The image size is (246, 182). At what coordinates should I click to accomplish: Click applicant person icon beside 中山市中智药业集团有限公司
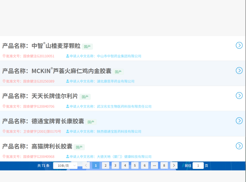[x=68, y=56]
